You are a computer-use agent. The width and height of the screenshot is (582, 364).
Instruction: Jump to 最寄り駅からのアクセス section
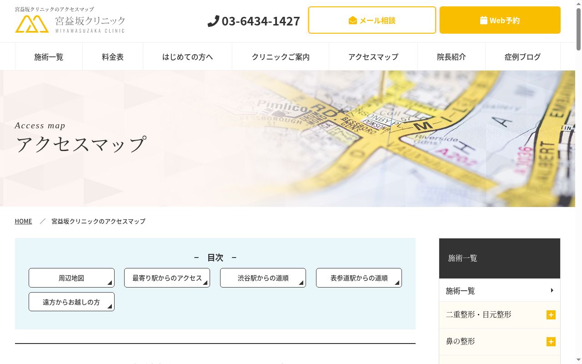pyautogui.click(x=167, y=278)
